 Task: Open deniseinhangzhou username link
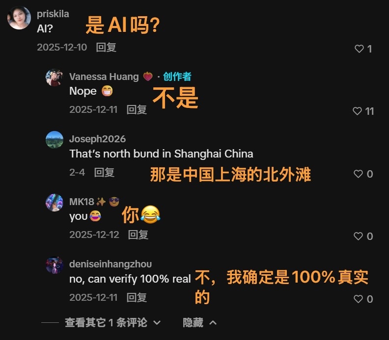111,264
